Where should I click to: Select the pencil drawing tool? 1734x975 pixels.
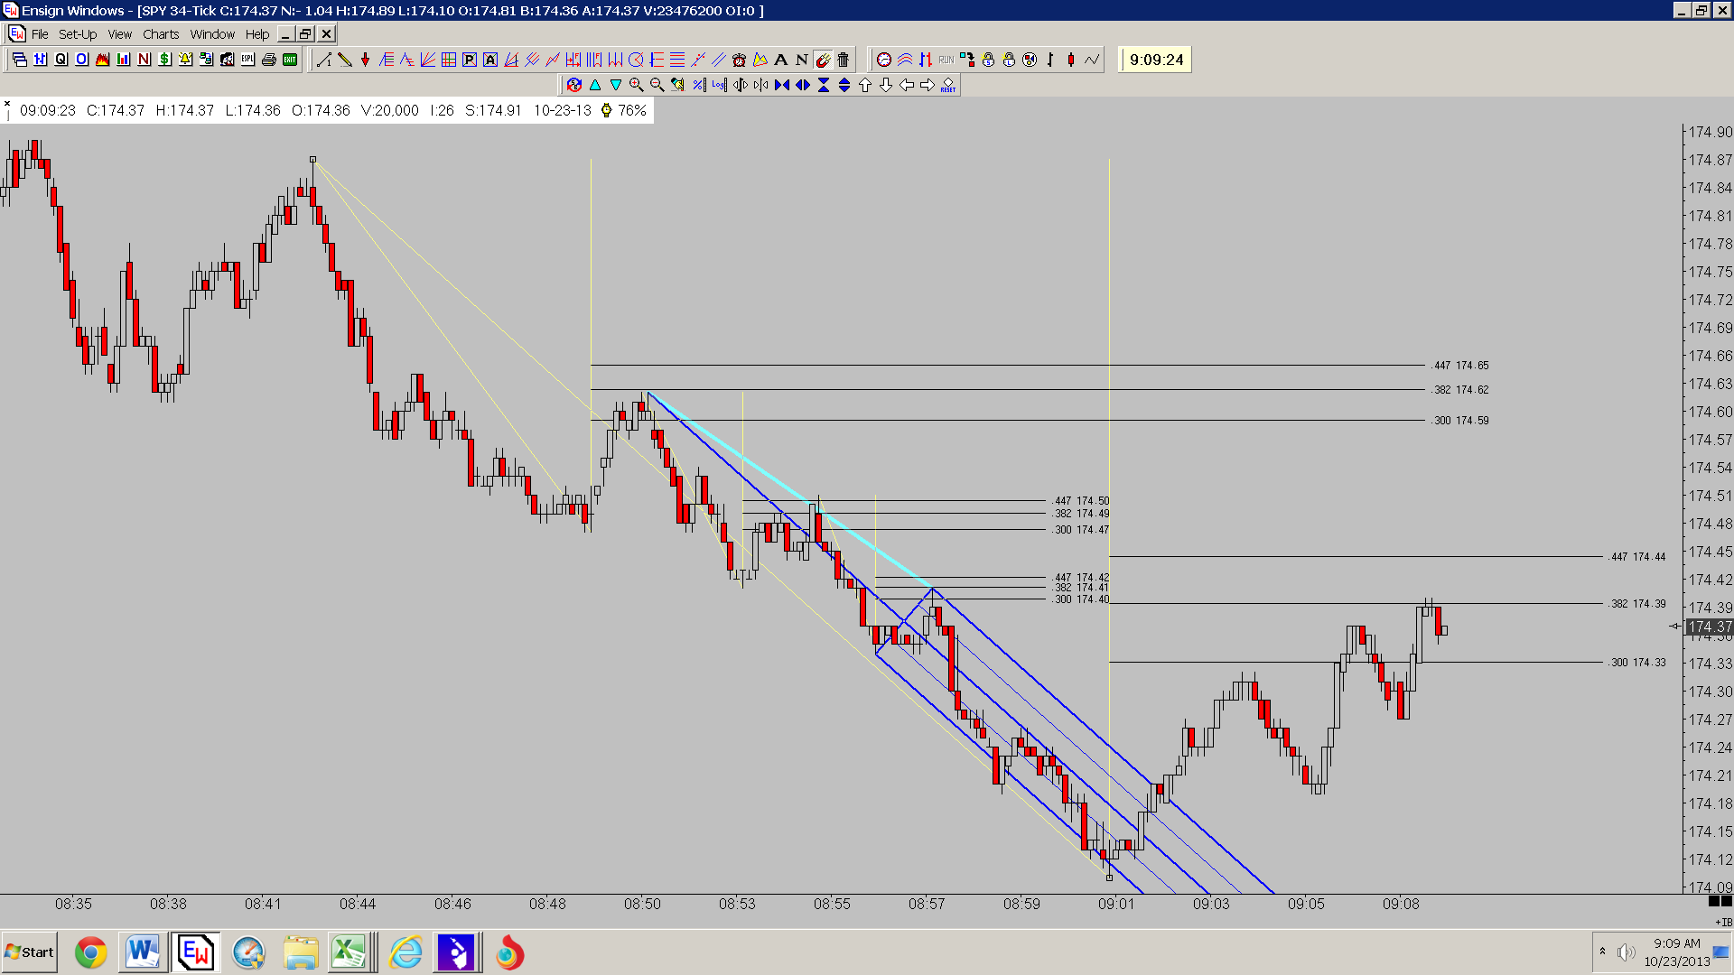[x=345, y=60]
